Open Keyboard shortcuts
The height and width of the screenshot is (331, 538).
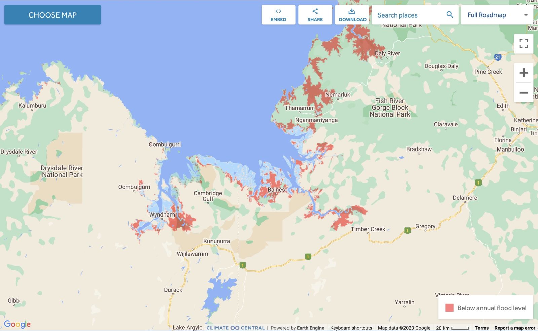tap(351, 328)
